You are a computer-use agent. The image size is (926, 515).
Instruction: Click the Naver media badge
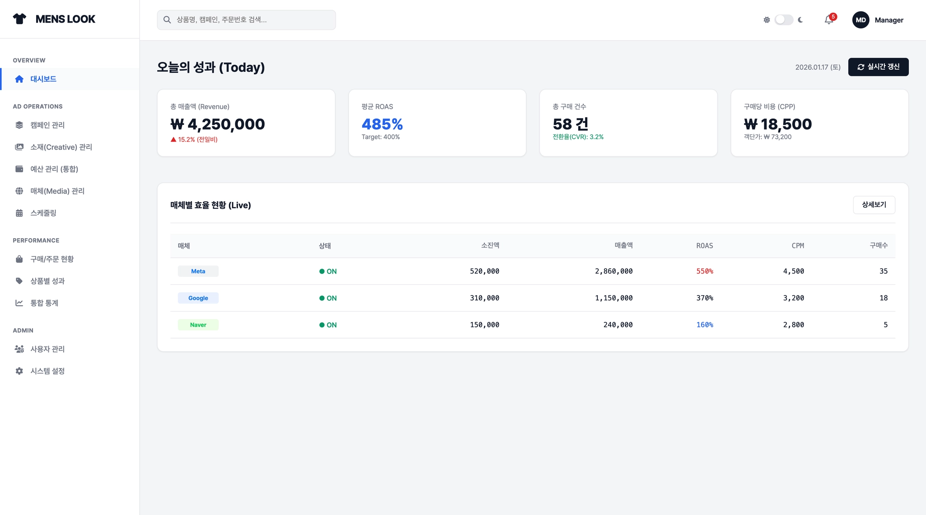click(198, 325)
